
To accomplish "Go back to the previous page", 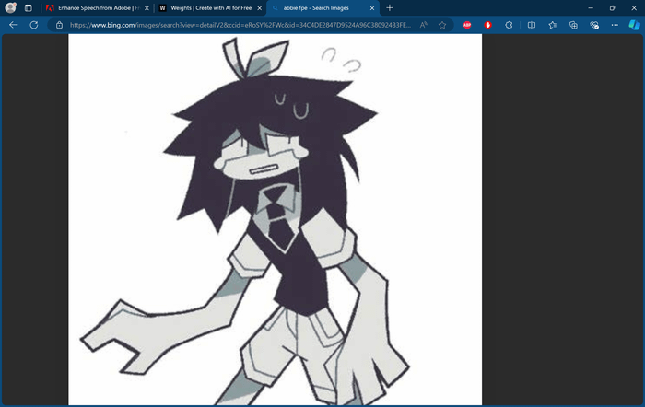I will 13,25.
